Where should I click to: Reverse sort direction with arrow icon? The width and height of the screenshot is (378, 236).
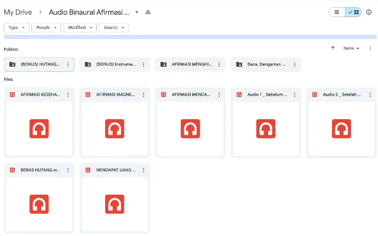click(333, 48)
